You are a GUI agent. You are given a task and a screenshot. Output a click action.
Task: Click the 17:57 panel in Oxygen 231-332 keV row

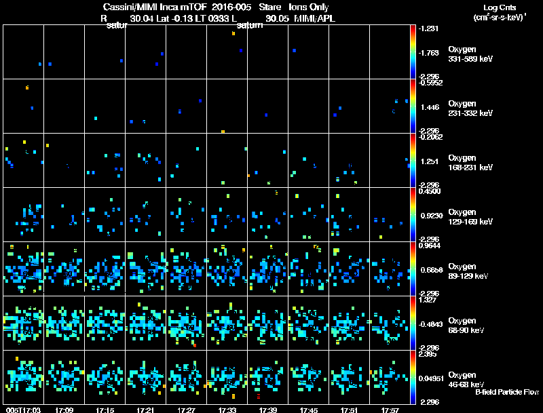click(390, 106)
